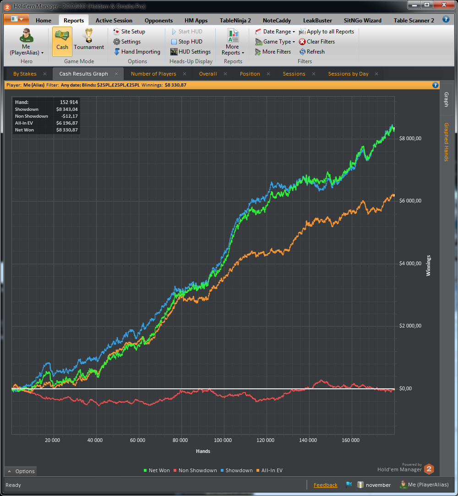Toggle the All-In EV legend series
The width and height of the screenshot is (458, 496).
tap(269, 470)
